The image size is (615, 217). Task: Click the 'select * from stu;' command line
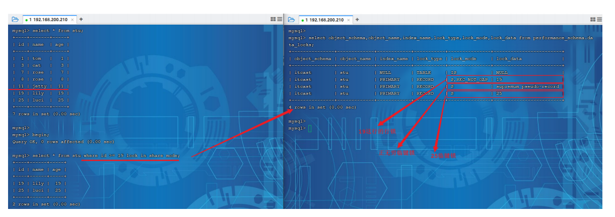(48, 30)
